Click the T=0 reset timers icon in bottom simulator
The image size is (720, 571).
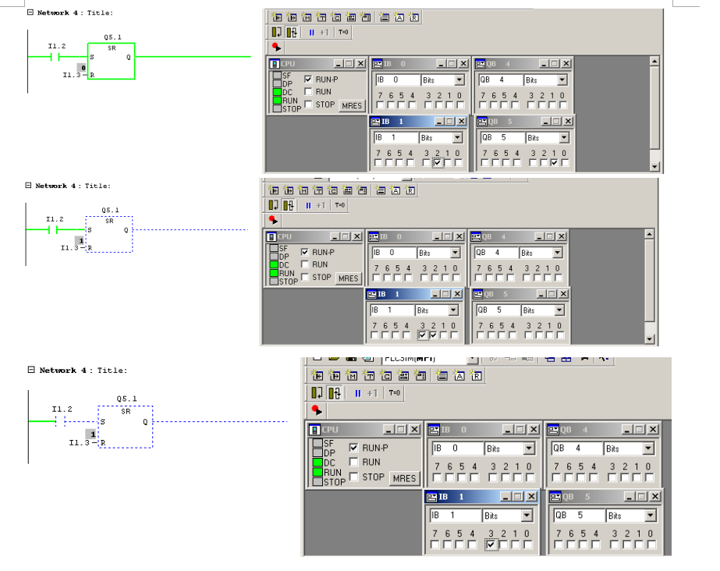pos(394,392)
